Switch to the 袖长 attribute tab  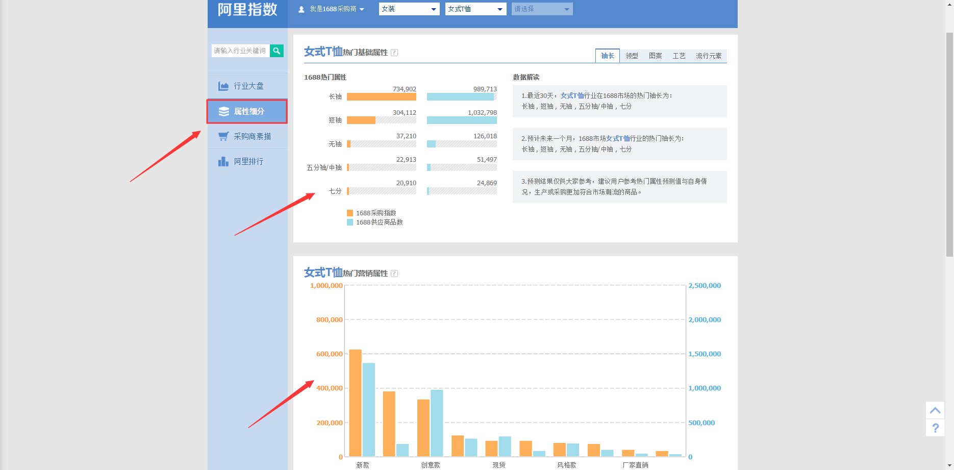point(608,56)
